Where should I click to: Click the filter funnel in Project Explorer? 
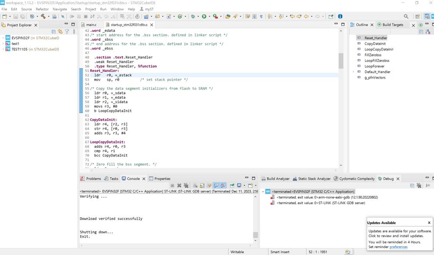[67, 32]
